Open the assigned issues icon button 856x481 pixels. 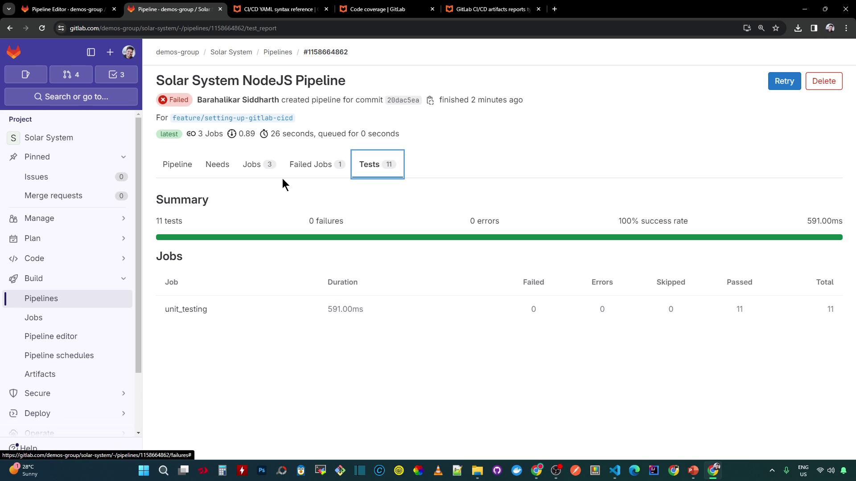point(26,74)
